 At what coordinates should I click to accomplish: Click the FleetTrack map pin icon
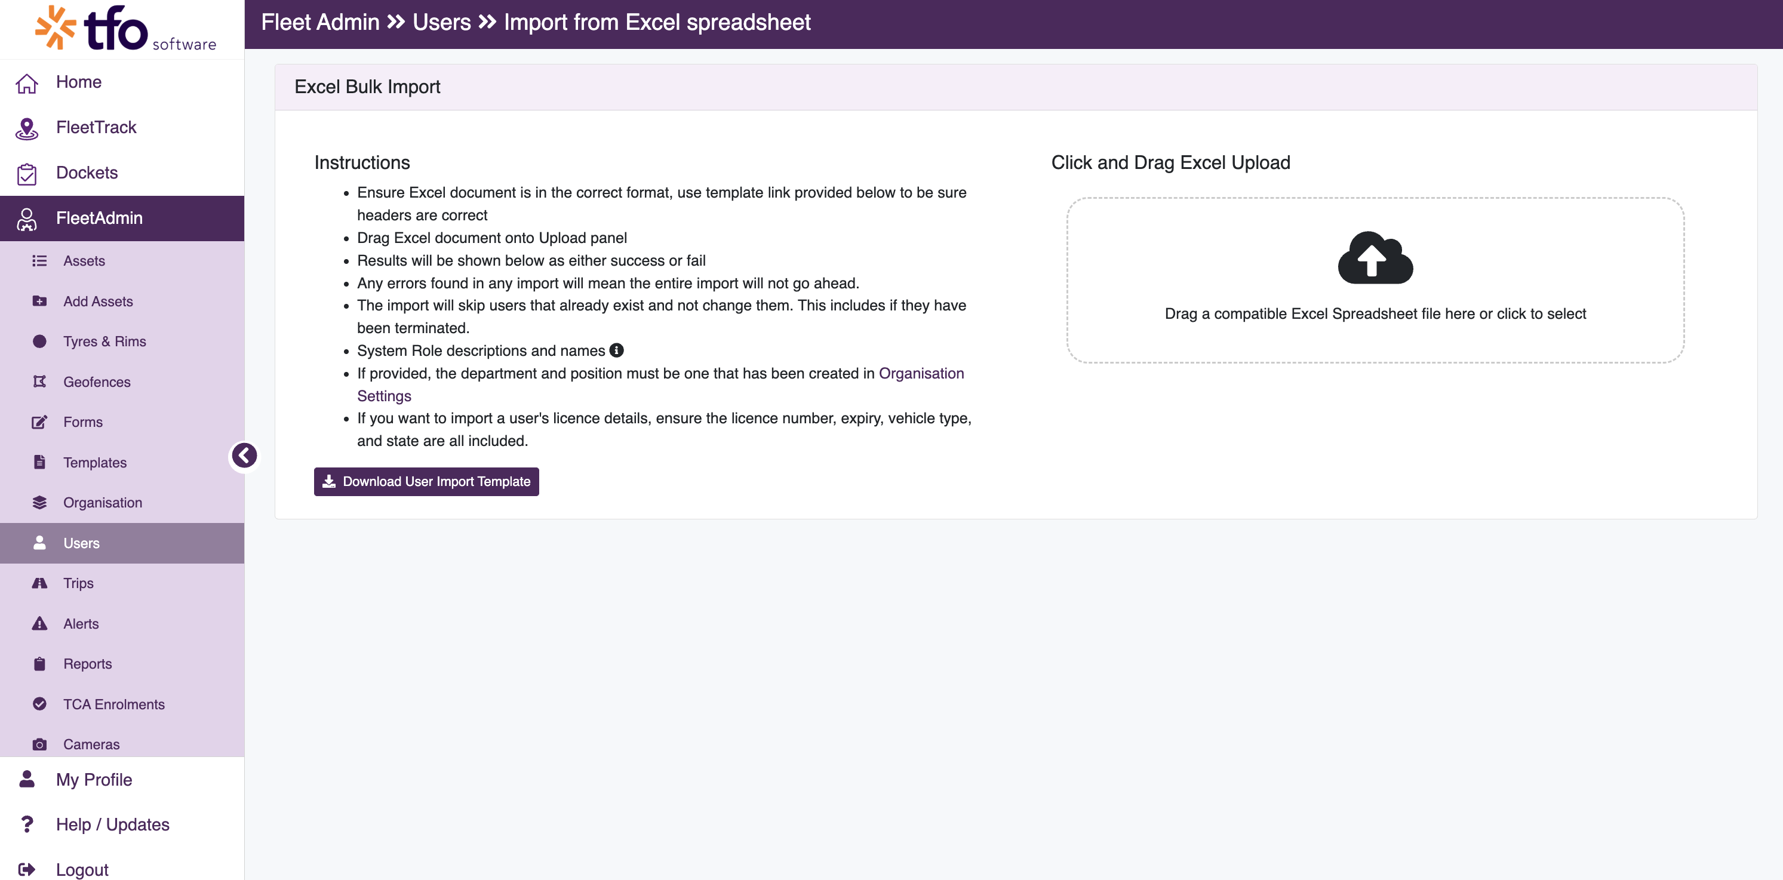27,128
